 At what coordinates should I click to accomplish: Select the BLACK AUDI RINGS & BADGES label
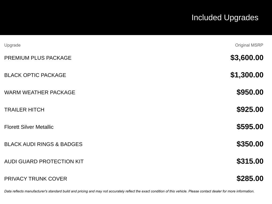coord(43,144)
